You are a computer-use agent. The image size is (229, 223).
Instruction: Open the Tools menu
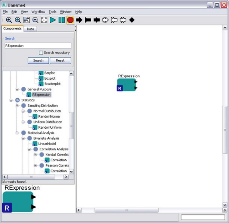[53, 12]
